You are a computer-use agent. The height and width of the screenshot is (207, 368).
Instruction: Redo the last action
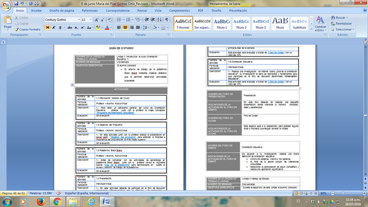(31, 4)
